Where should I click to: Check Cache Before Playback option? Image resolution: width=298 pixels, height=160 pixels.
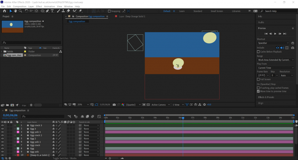click(x=258, y=52)
